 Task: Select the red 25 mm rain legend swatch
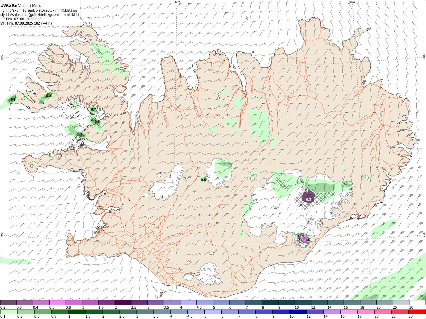pyautogui.click(x=400, y=312)
